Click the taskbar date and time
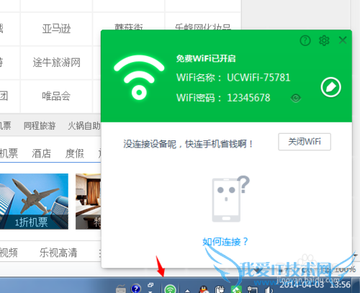Viewport: 360px width, 293px height. (315, 284)
